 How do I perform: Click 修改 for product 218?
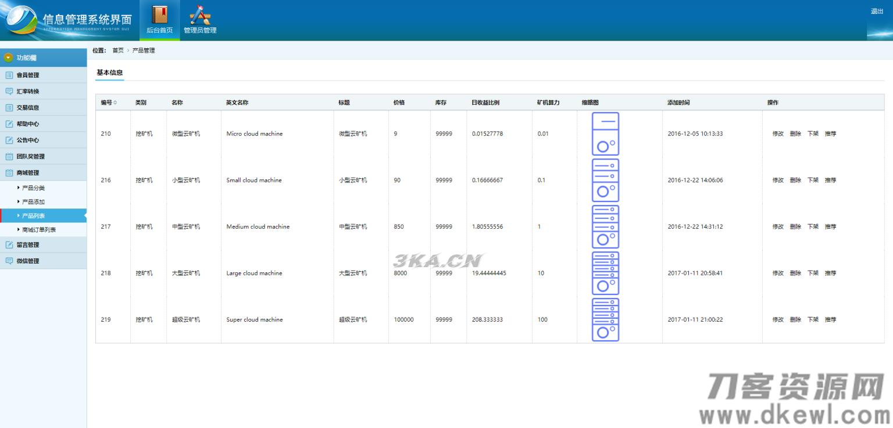(778, 273)
